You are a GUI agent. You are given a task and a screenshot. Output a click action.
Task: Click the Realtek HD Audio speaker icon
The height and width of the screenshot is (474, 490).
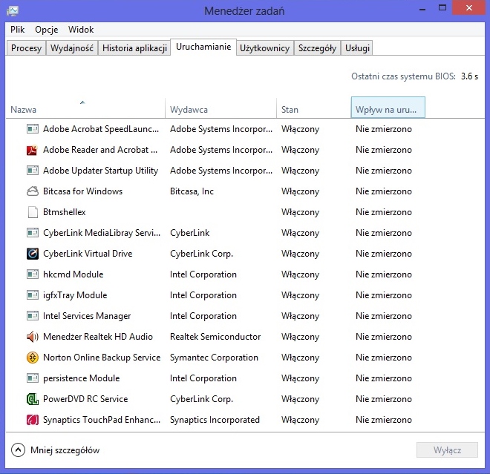coord(33,337)
